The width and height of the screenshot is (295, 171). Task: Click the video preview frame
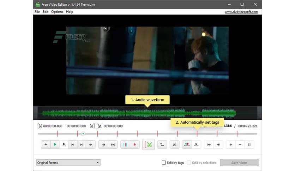[147, 60]
